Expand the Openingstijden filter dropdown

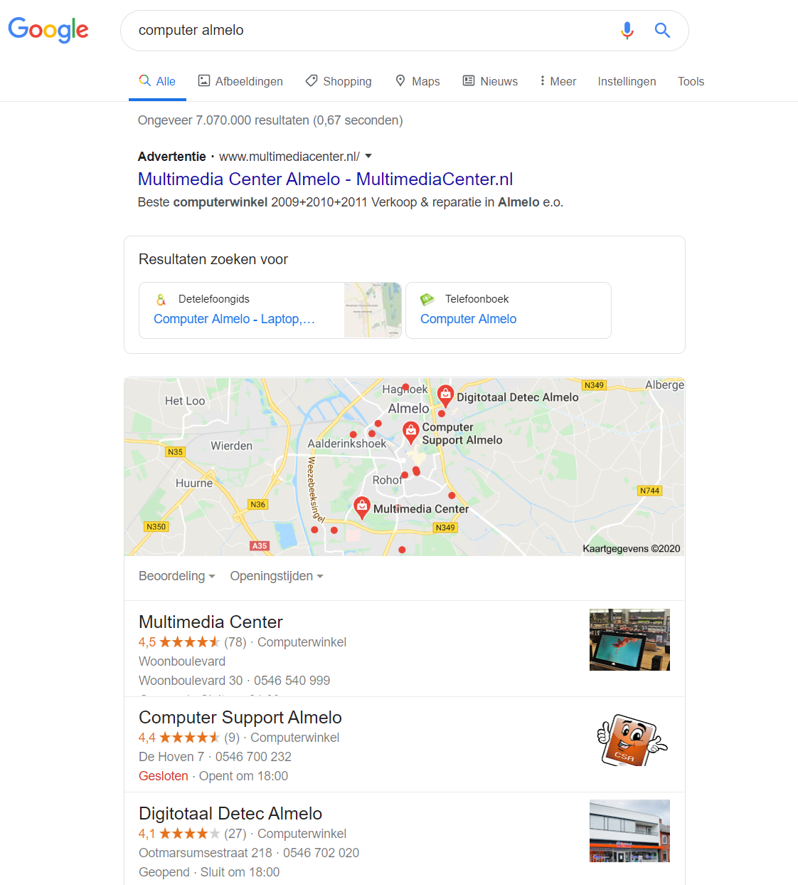[277, 576]
